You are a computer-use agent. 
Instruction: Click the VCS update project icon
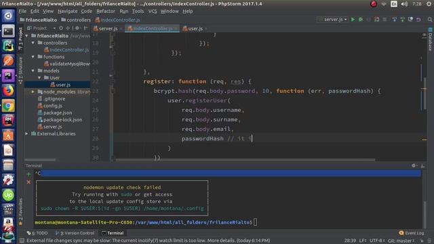[x=395, y=20]
